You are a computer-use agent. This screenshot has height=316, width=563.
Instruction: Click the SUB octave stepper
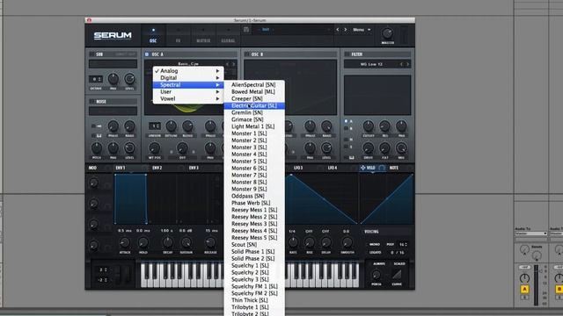[x=96, y=79]
